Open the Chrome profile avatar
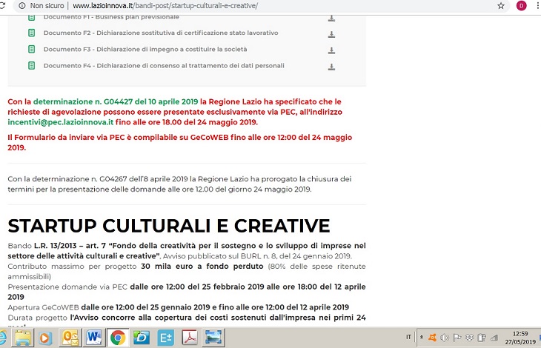The image size is (541, 348). pyautogui.click(x=522, y=5)
